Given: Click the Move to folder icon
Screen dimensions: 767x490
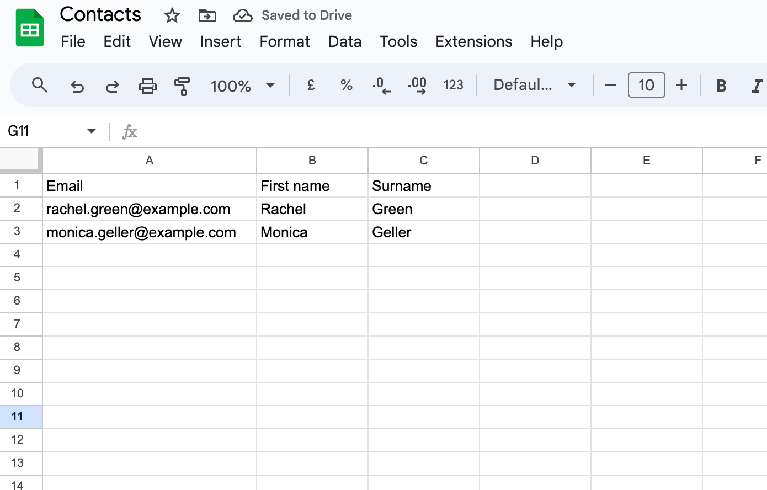Looking at the screenshot, I should (207, 15).
